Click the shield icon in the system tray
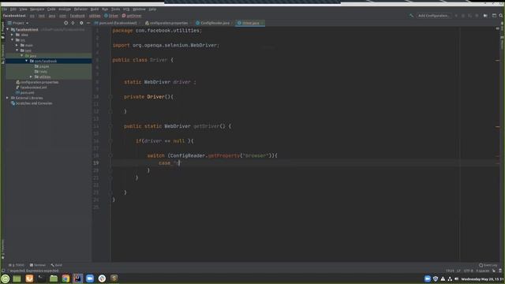The image size is (505, 284). tap(436, 278)
